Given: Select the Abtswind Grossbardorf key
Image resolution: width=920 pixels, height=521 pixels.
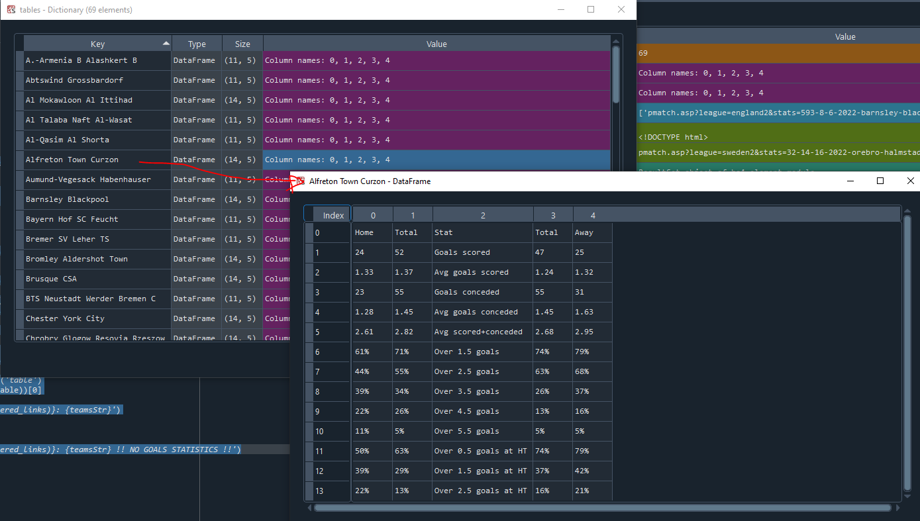Looking at the screenshot, I should point(97,80).
